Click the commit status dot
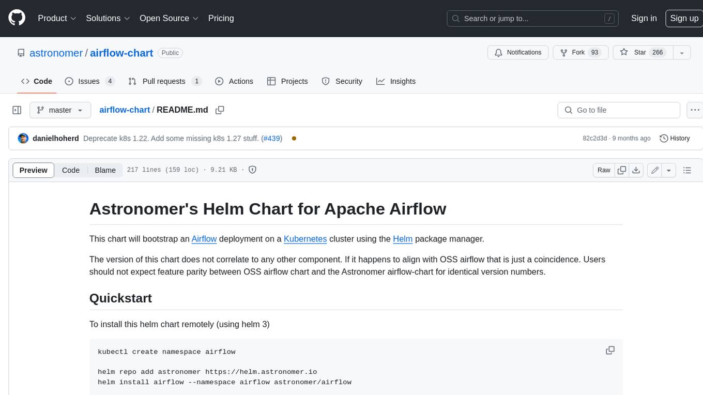 [294, 138]
